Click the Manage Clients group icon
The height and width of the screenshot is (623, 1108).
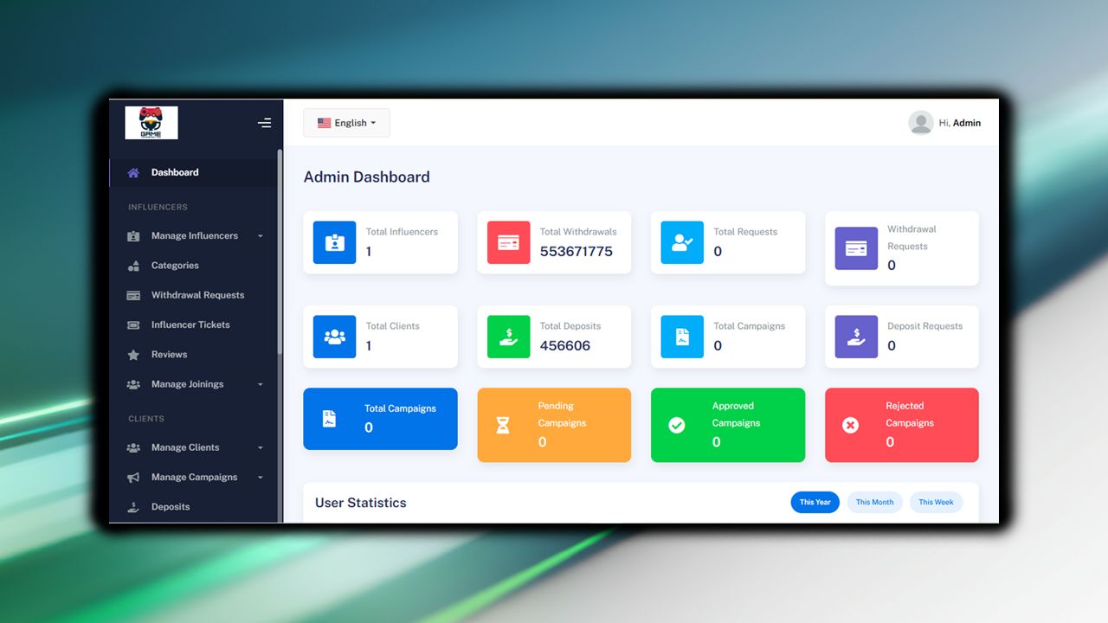point(133,447)
